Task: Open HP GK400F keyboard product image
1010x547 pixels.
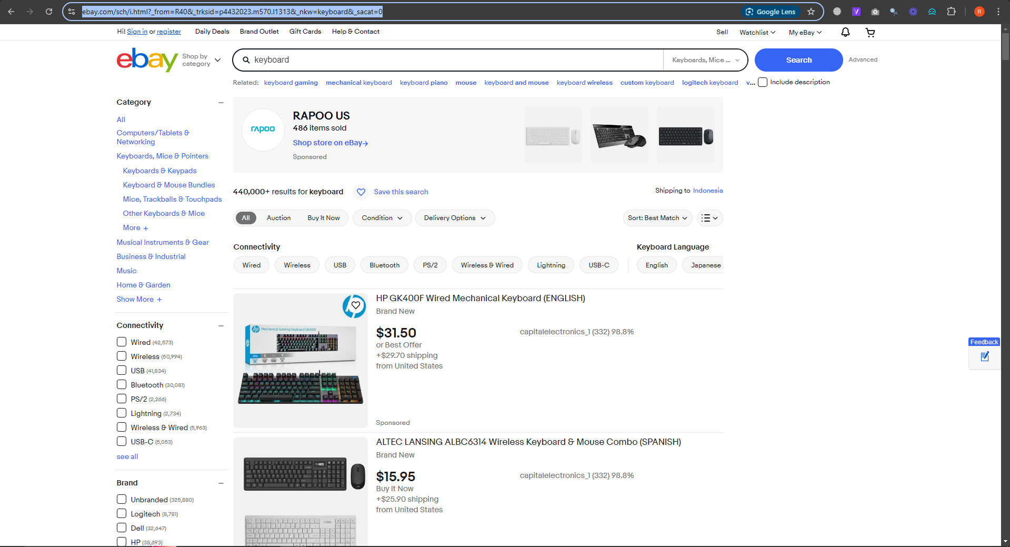Action: click(301, 361)
